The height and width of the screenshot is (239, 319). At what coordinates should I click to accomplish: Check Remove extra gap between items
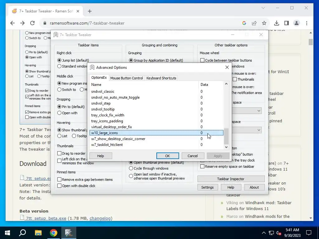pos(60,180)
